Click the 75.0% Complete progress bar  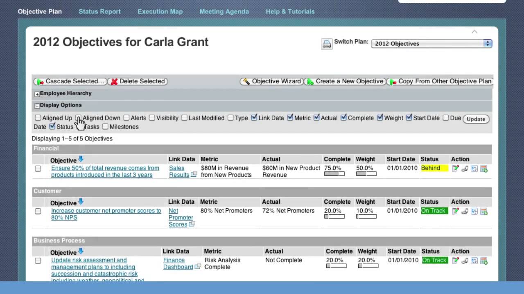[334, 174]
